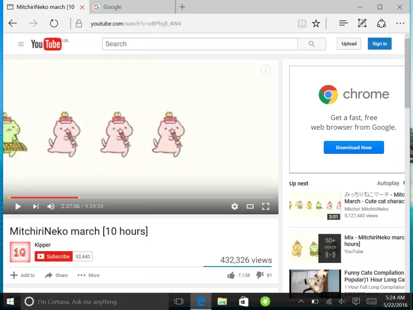Go back to the previous page
Image resolution: width=413 pixels, height=310 pixels.
tap(12, 23)
